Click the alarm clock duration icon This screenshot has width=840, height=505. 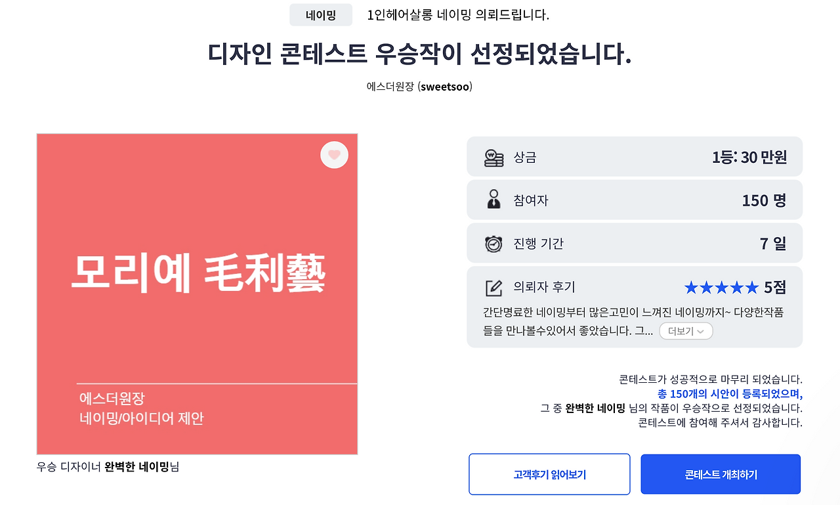pyautogui.click(x=494, y=242)
